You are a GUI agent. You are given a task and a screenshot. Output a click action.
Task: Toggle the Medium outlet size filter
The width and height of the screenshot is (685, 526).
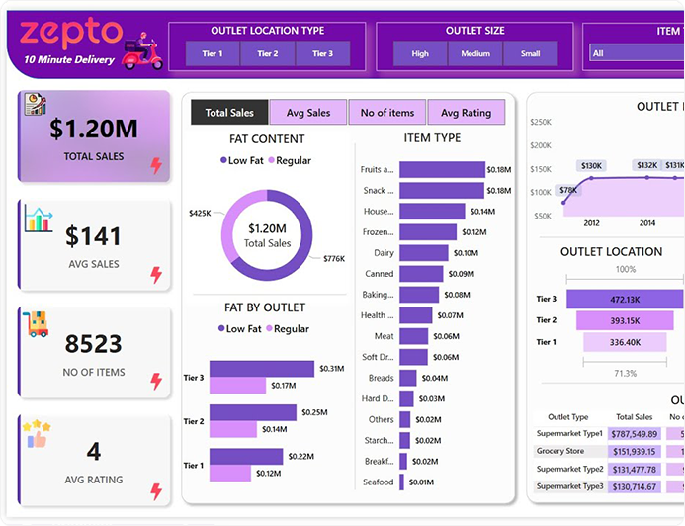point(475,53)
